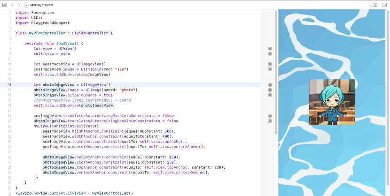Go forward with the right chevron arrow
This screenshot has height=196, width=390.
[19, 5]
